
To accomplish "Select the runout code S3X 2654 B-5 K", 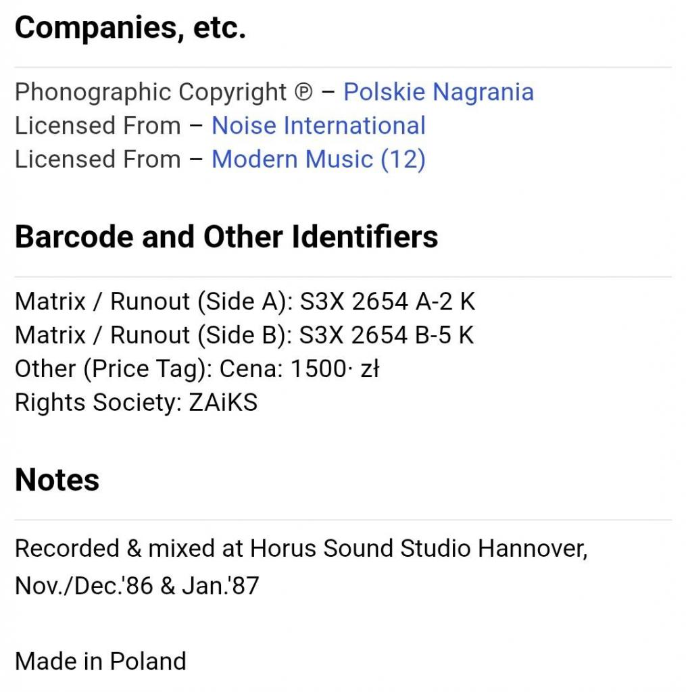I will (x=387, y=335).
